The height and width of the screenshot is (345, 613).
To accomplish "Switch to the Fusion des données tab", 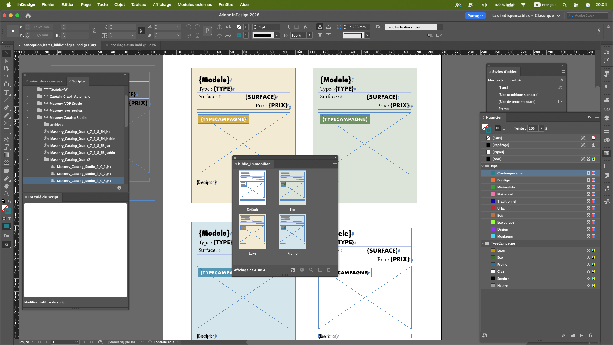I will coord(44,81).
